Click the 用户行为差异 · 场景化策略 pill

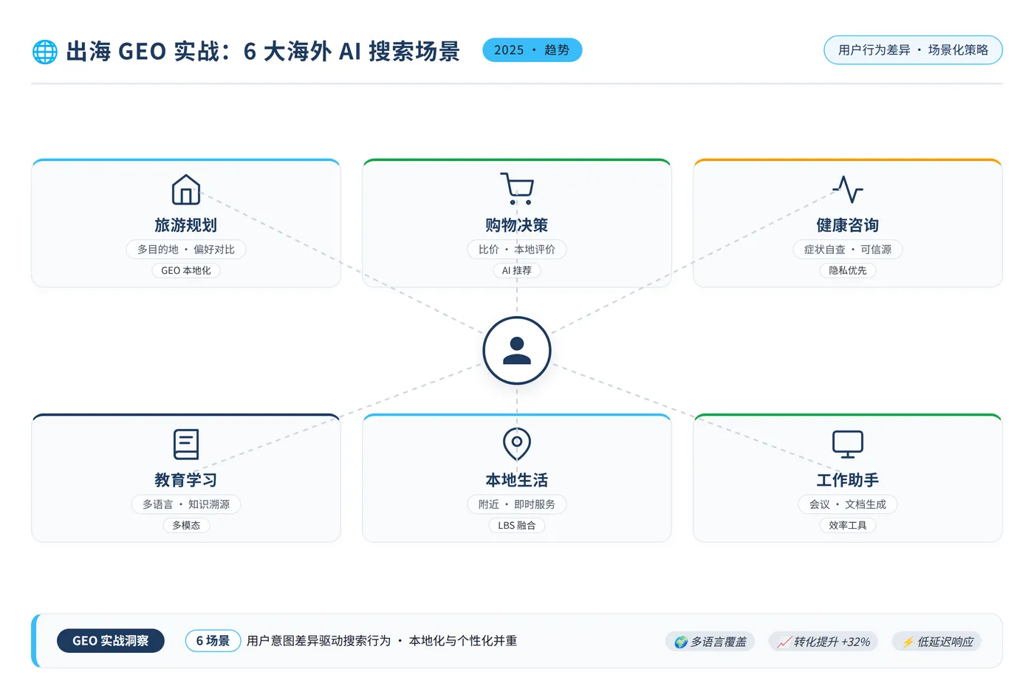coord(913,50)
